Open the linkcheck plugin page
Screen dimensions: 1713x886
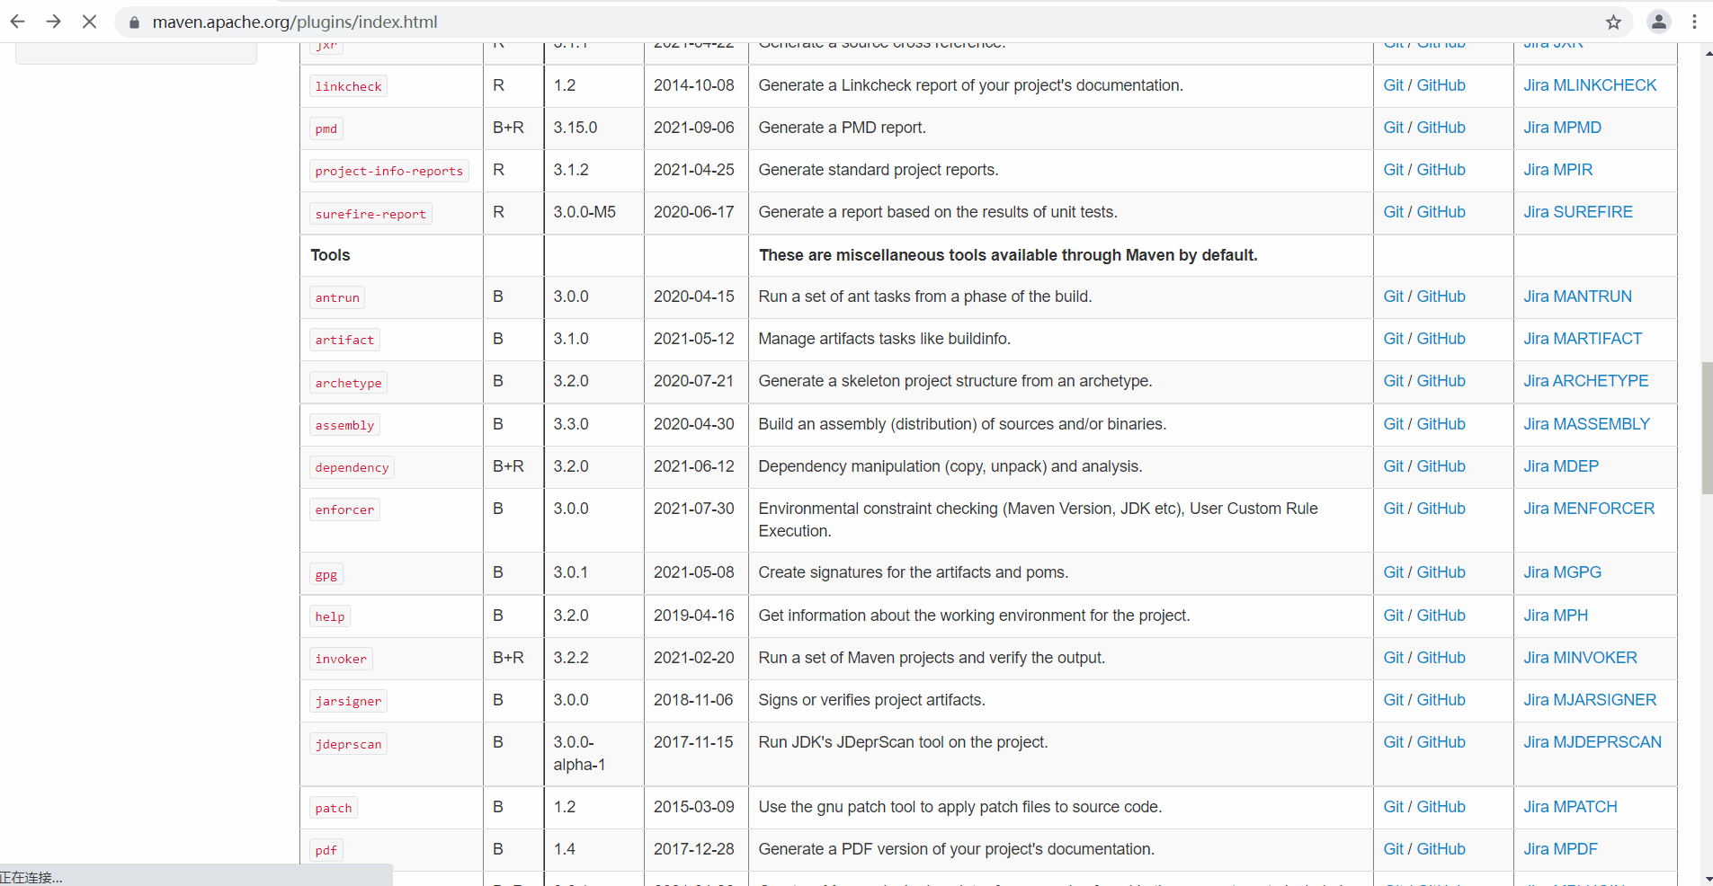point(348,86)
